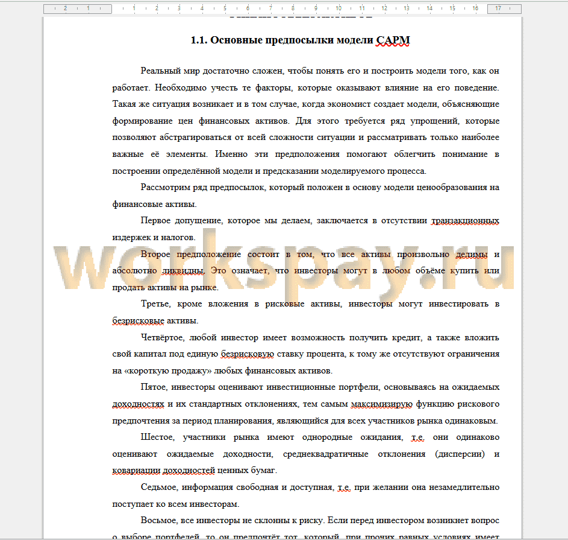Click the word "среднеквадратичные"
This screenshot has height=540, width=568.
point(326,454)
